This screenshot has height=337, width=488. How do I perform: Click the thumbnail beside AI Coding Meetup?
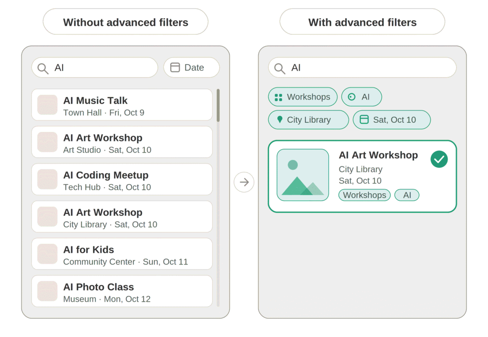coord(47,179)
